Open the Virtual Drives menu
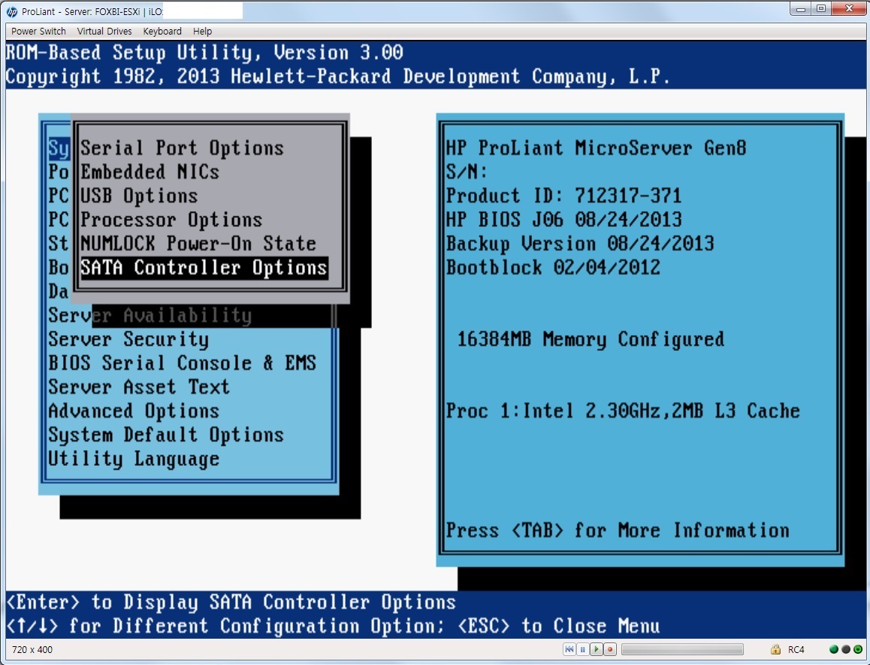Image resolution: width=870 pixels, height=665 pixels. pos(104,31)
